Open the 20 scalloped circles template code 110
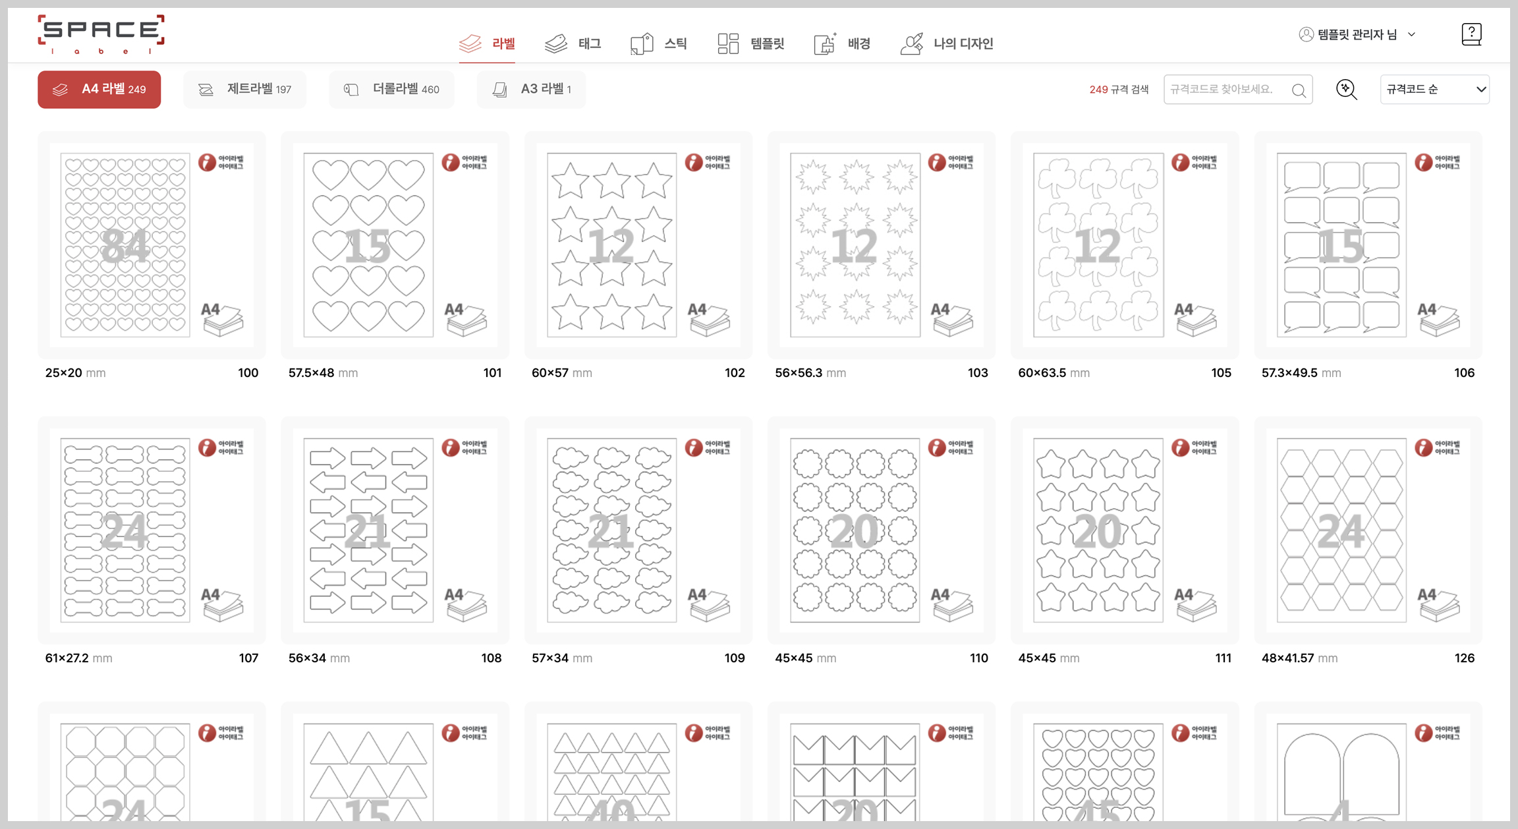The image size is (1518, 829). coord(882,530)
